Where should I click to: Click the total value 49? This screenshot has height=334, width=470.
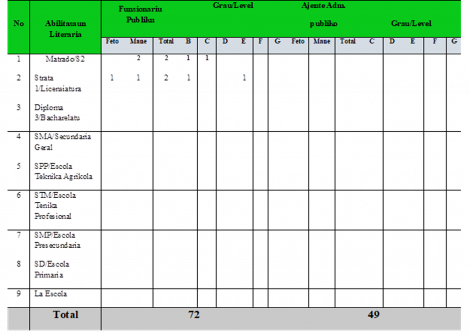373,315
